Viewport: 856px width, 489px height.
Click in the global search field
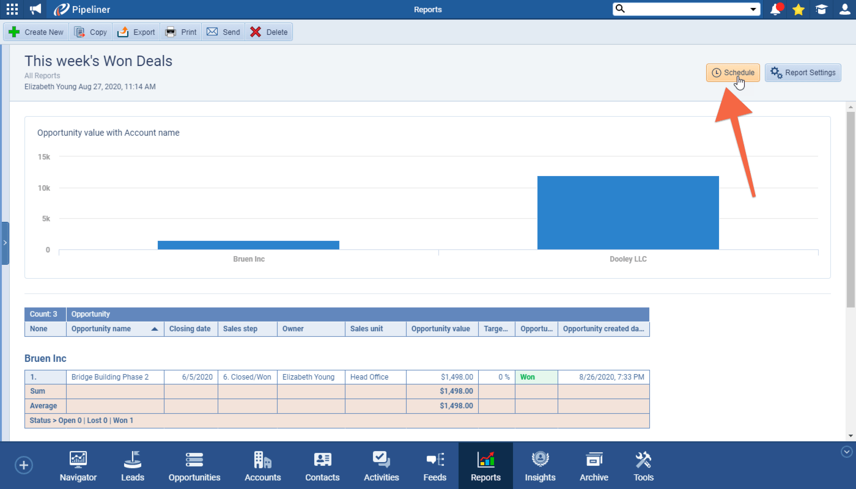[679, 9]
